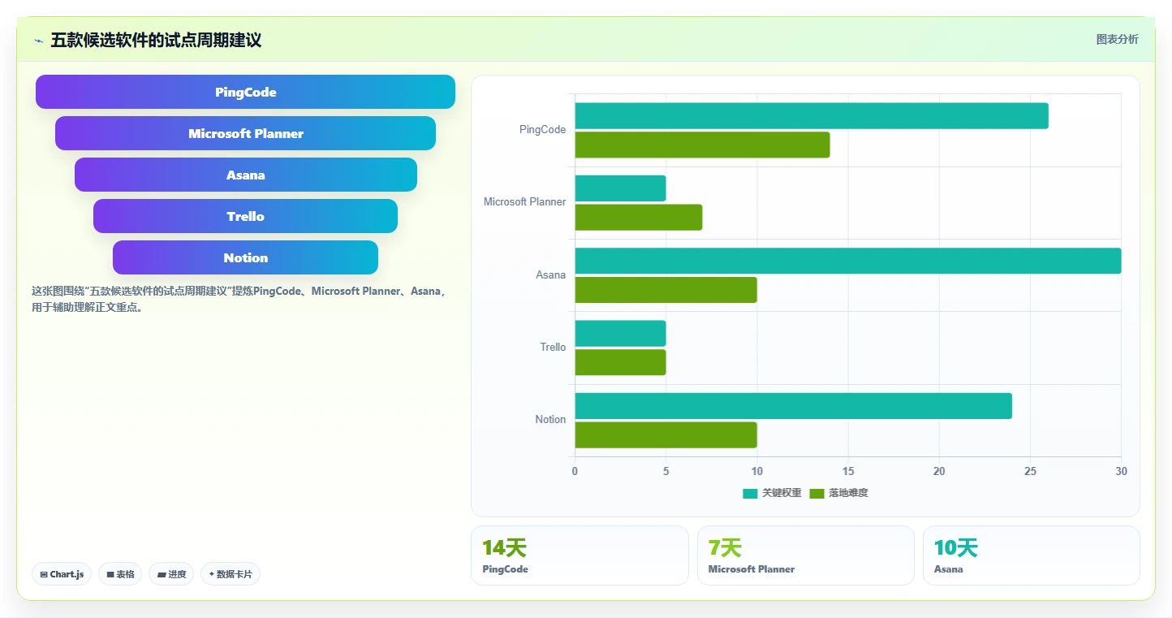Click the teal 关键权重 bar for Notion
The width and height of the screenshot is (1172, 618).
[794, 406]
